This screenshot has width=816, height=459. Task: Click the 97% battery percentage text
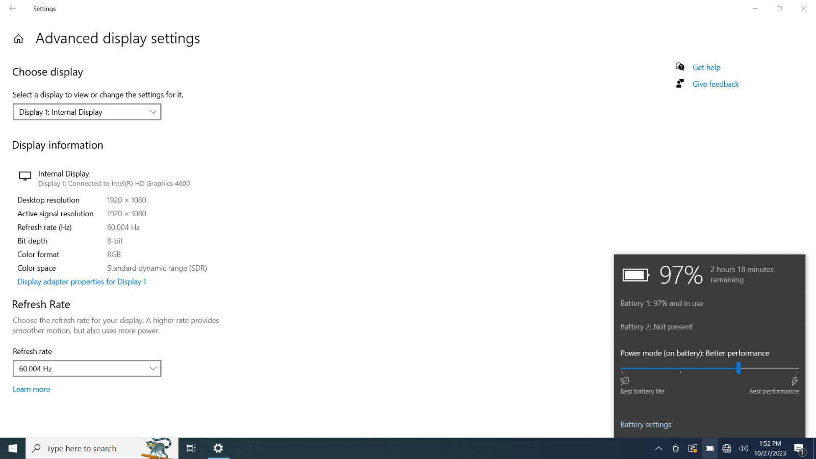[681, 275]
